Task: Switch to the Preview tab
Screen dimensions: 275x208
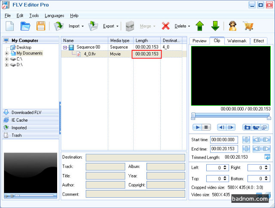Action: (x=199, y=41)
